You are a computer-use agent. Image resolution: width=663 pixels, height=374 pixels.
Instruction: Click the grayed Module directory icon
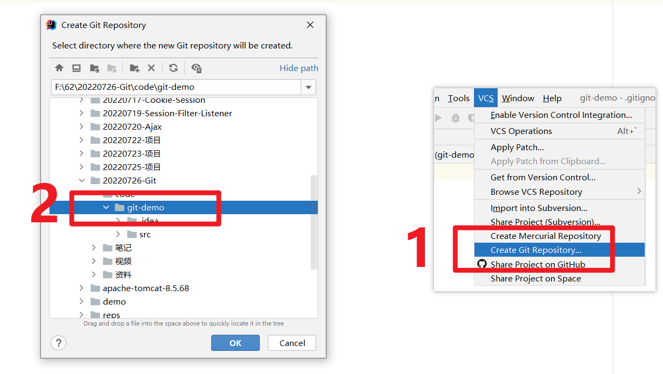click(x=111, y=68)
